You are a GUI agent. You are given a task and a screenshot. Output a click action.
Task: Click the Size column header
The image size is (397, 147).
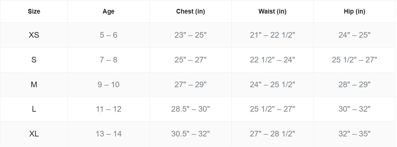pyautogui.click(x=34, y=12)
